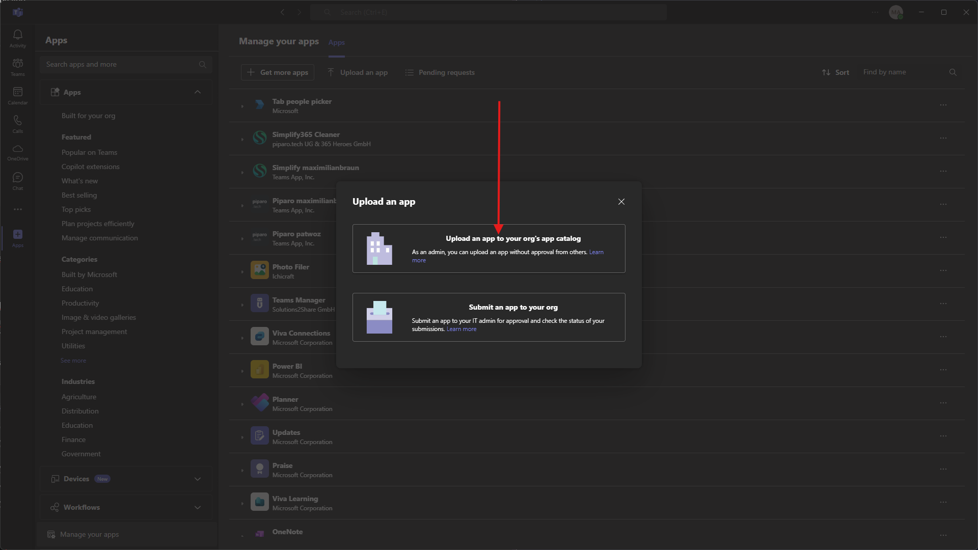Go back with the navigation arrow
Screen dimensions: 978x550
283,12
